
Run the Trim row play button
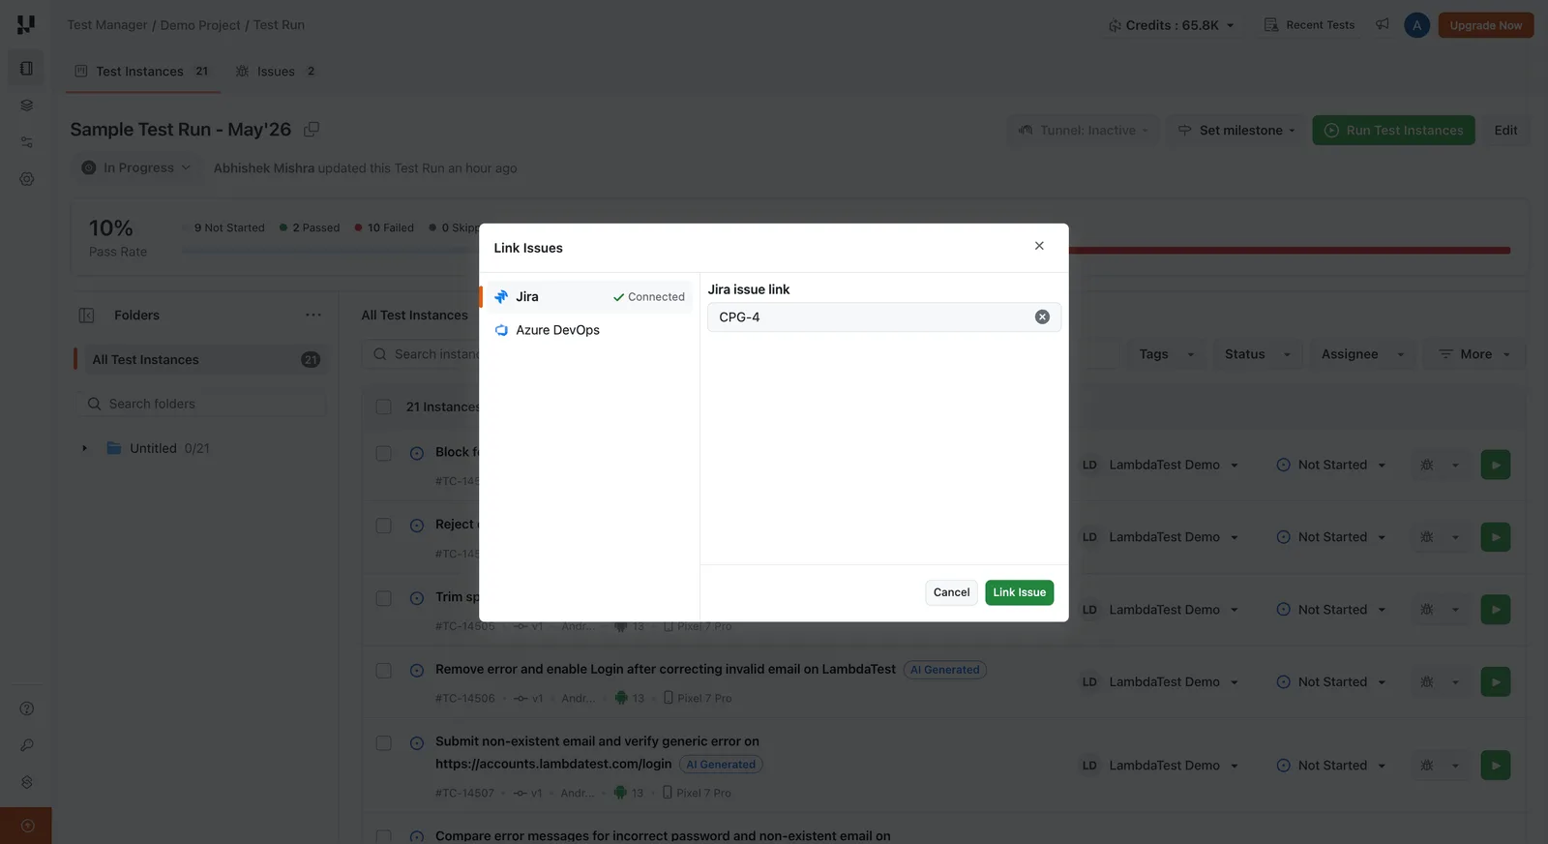coord(1495,610)
